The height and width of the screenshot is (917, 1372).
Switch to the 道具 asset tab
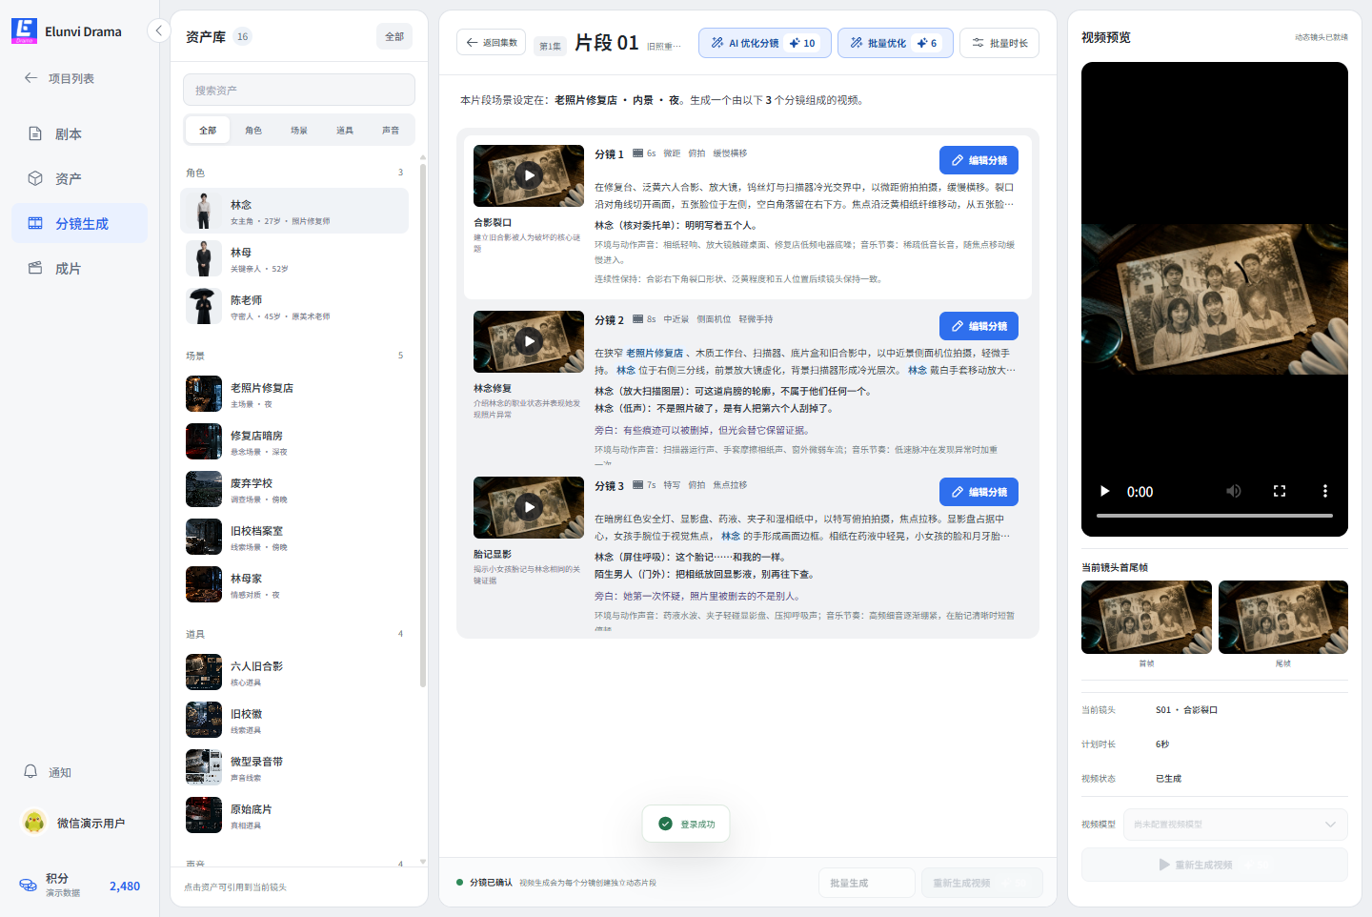345,130
